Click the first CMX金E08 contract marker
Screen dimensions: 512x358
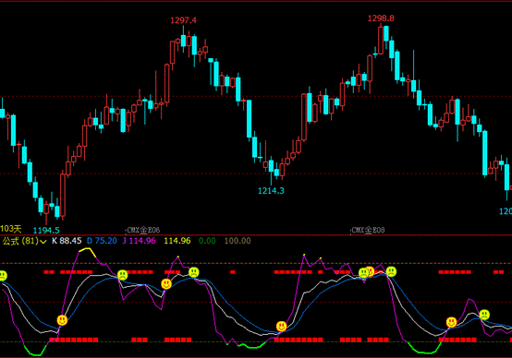[142, 230]
